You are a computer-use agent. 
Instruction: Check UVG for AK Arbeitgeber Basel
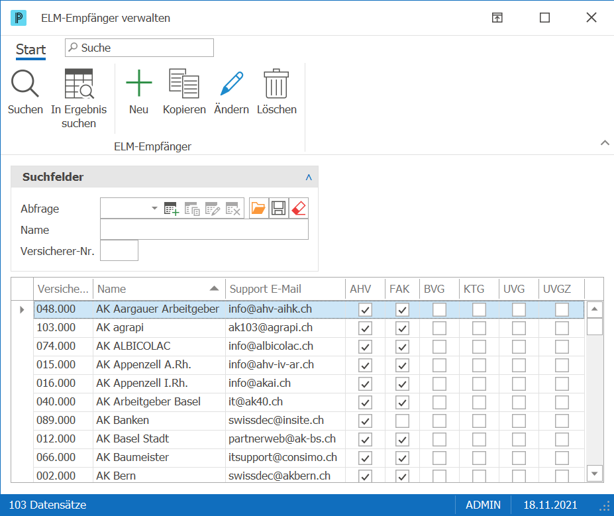pos(519,403)
